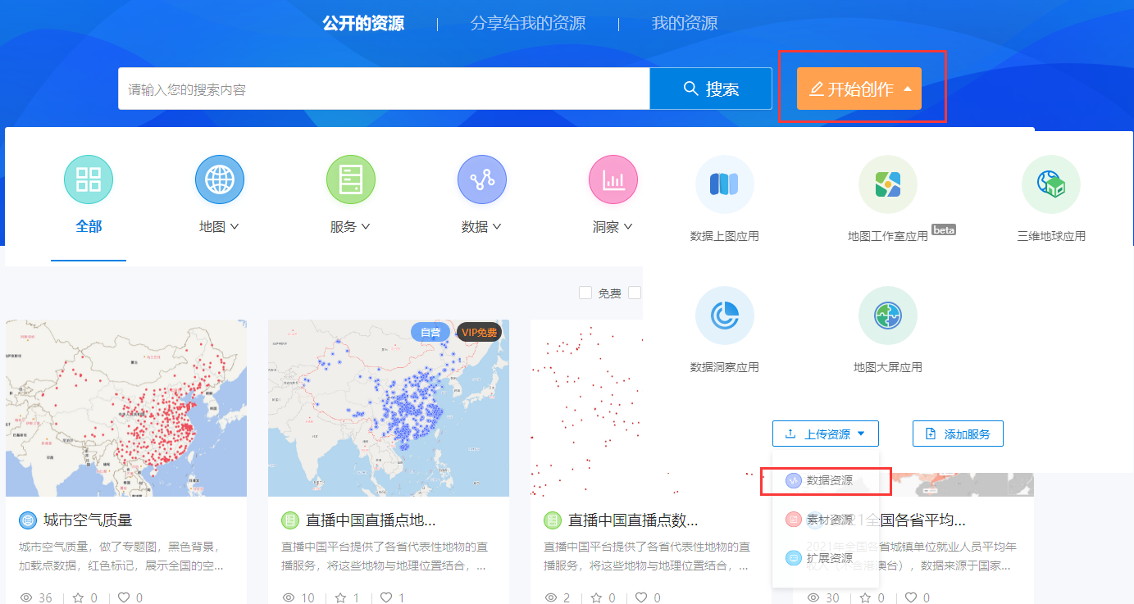Switch to 分享给我的资源 tab

pyautogui.click(x=528, y=23)
